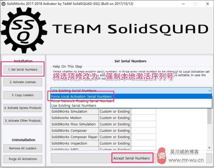
Task: Select Force Local Activation Serial Numbers option
Action: [131, 96]
